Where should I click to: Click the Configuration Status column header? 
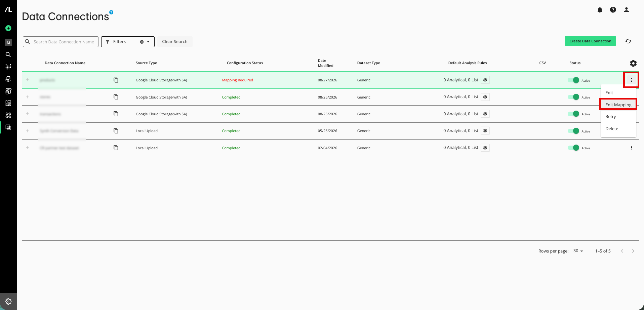(x=245, y=63)
